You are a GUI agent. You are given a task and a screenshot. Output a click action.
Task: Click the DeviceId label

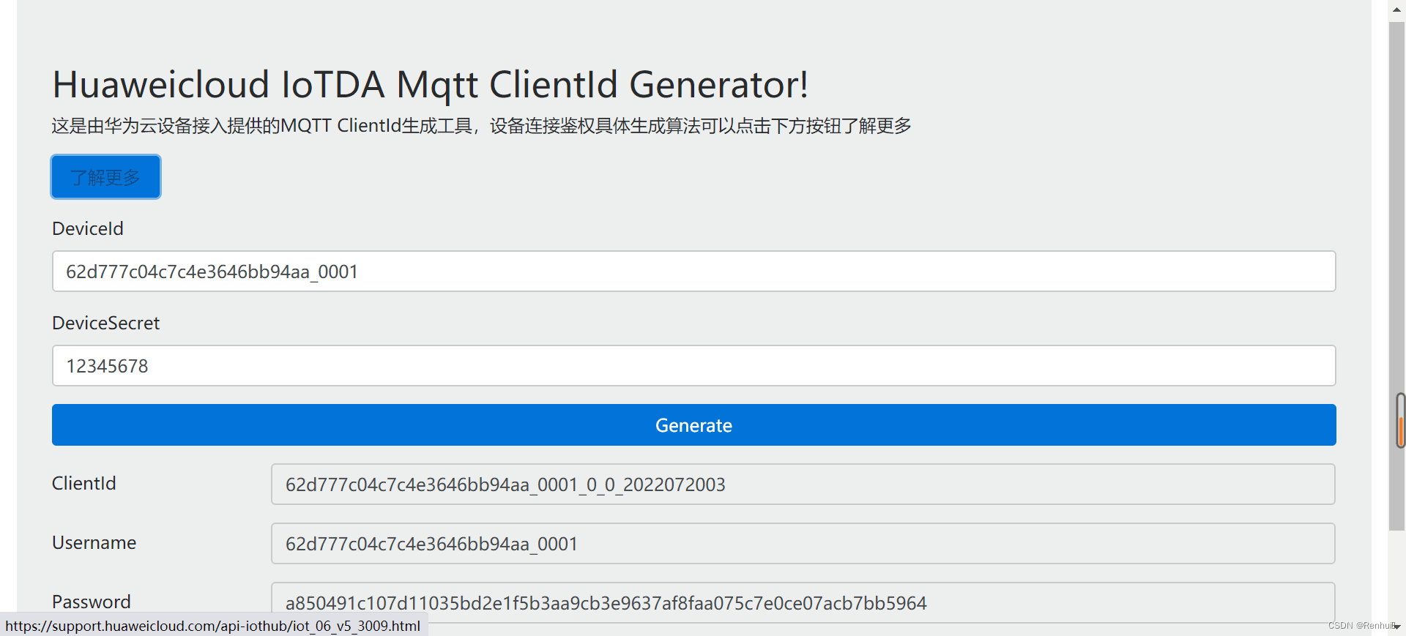[88, 228]
